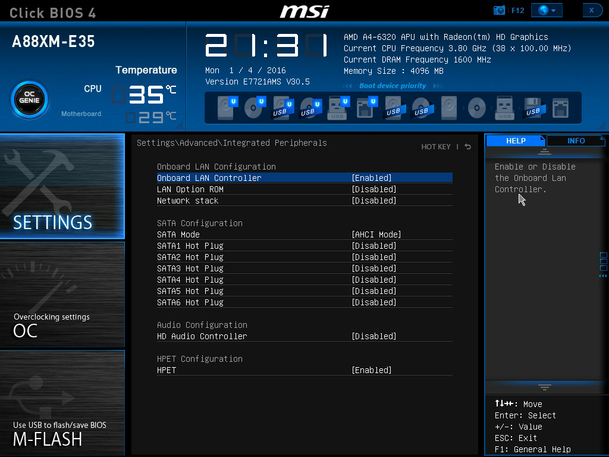The height and width of the screenshot is (457, 609).
Task: Open the M-FLASH section
Action: (x=62, y=403)
